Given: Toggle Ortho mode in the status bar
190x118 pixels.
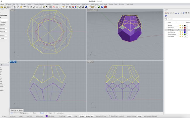Looking at the screenshot, I should (69, 116).
